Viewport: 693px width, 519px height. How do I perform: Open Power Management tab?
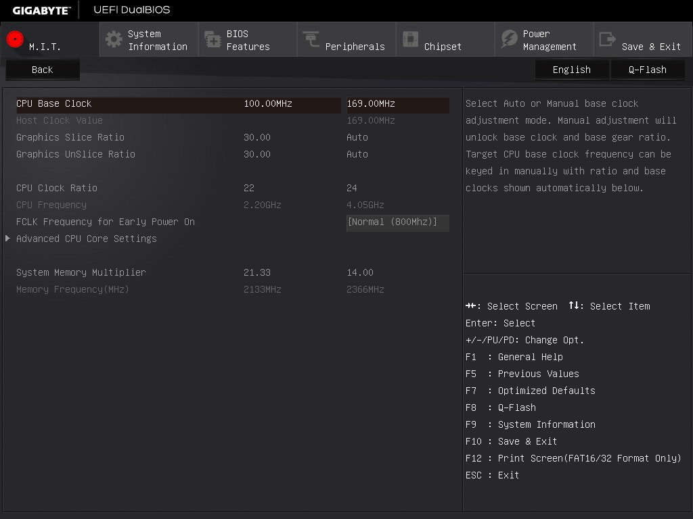point(544,40)
